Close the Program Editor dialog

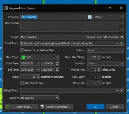coord(121,8)
